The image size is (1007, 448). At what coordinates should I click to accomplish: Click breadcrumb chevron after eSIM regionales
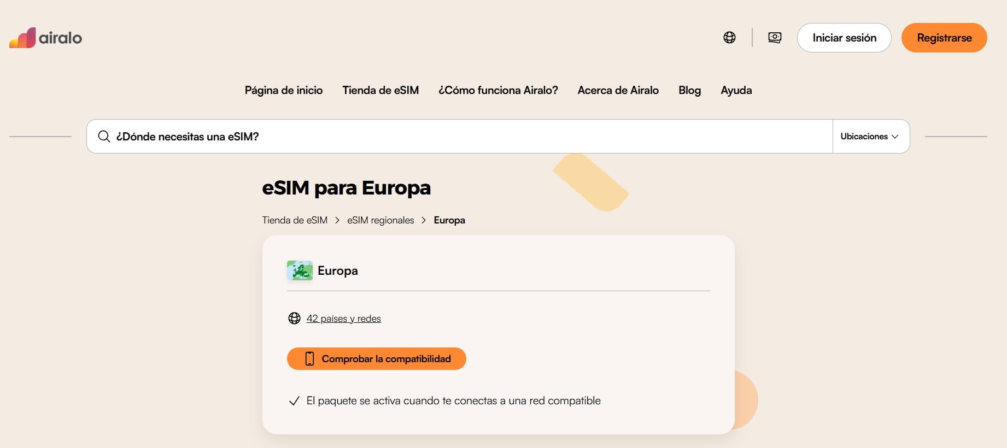coord(424,220)
